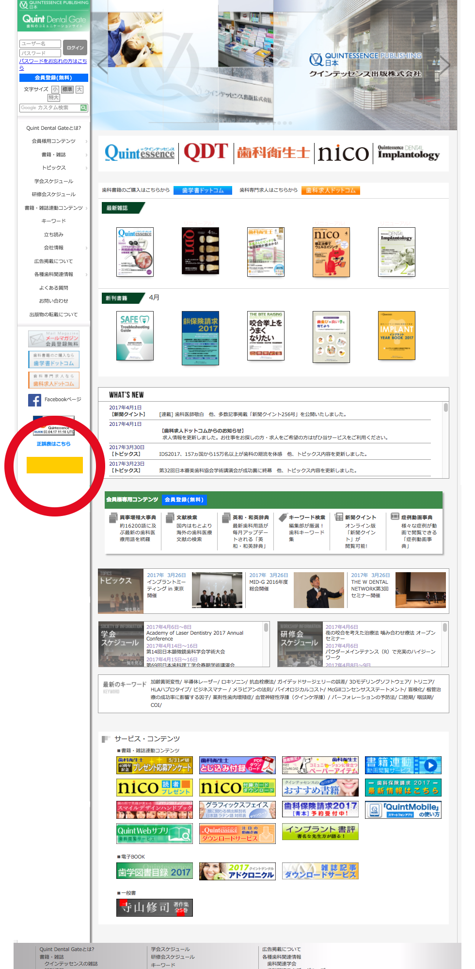Focus the ユーザー名 input field

pos(40,44)
